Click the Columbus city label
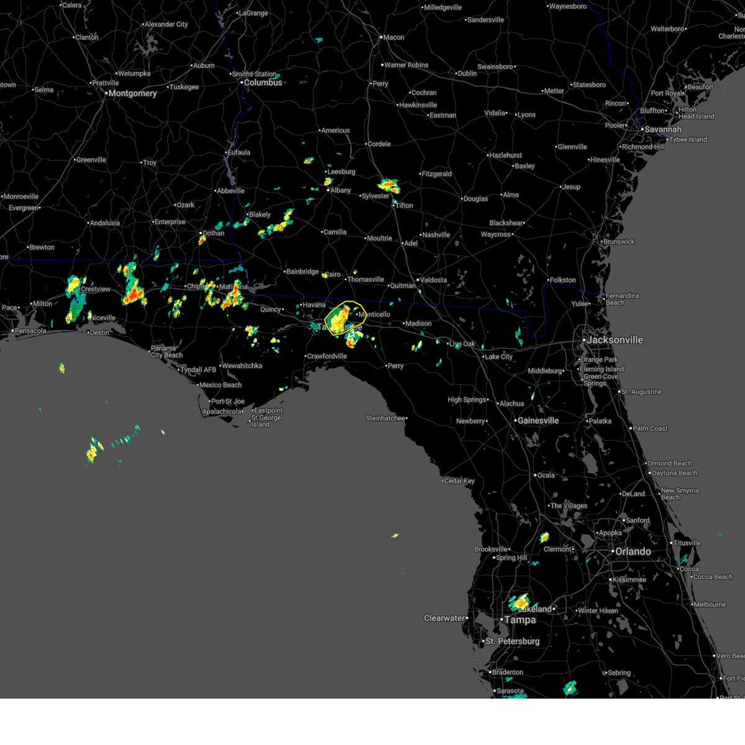Viewport: 745px width, 745px height. [x=263, y=83]
